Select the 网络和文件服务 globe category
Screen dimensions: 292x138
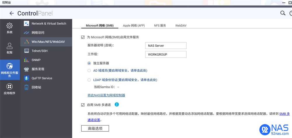10,70
